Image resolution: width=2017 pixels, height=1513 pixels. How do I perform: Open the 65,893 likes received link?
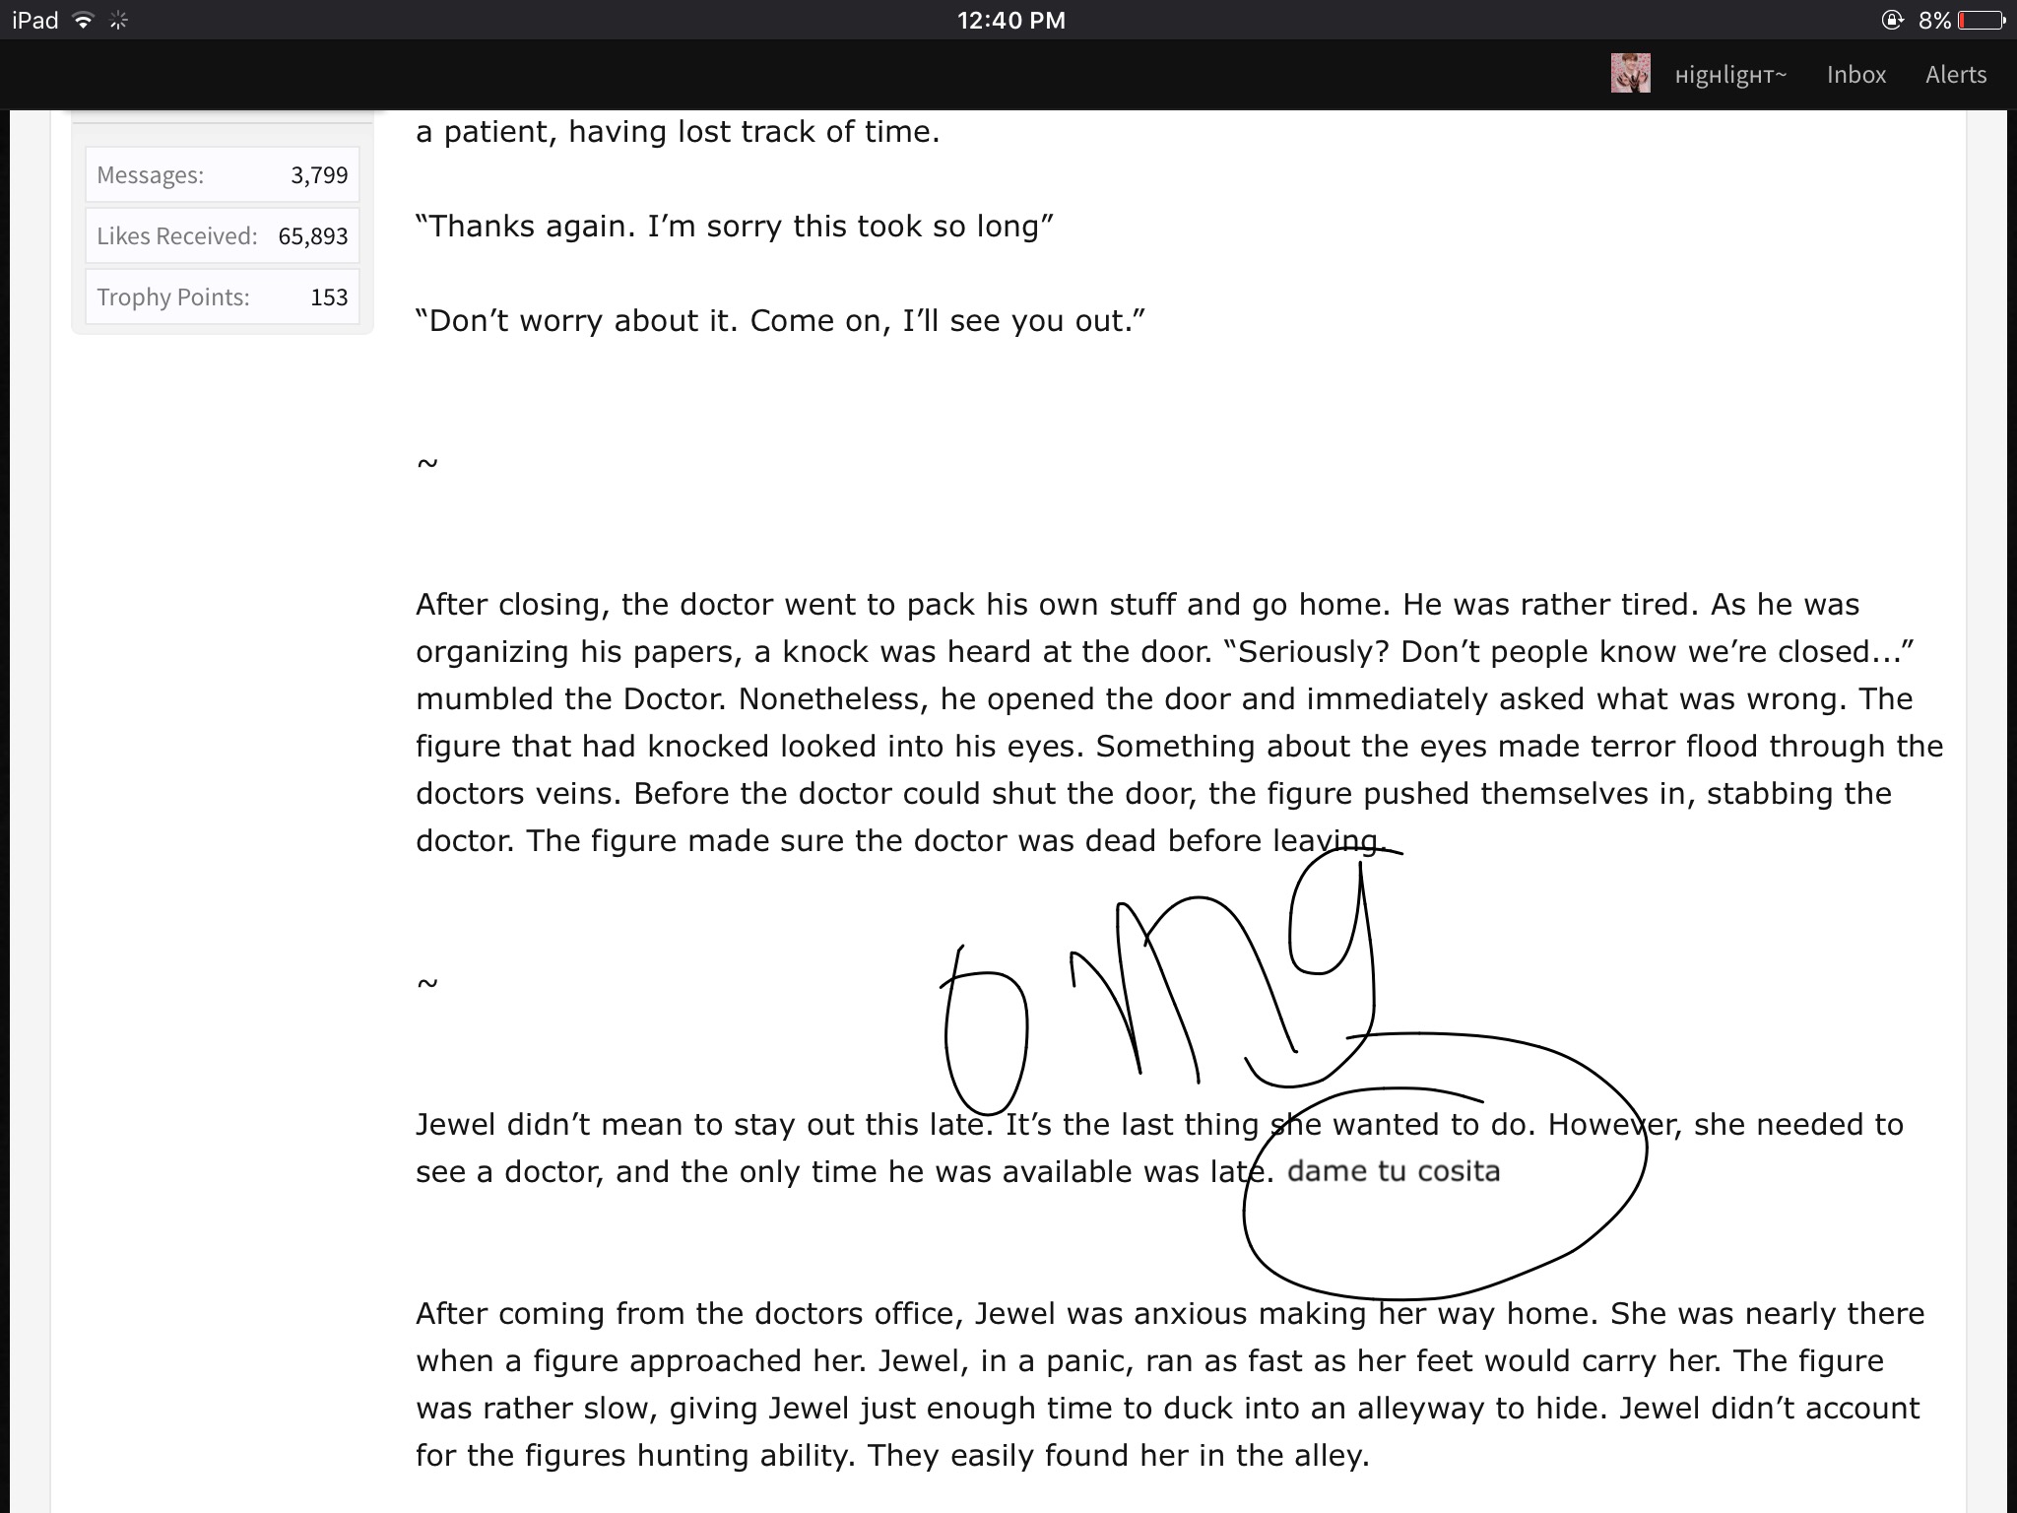pos(313,236)
